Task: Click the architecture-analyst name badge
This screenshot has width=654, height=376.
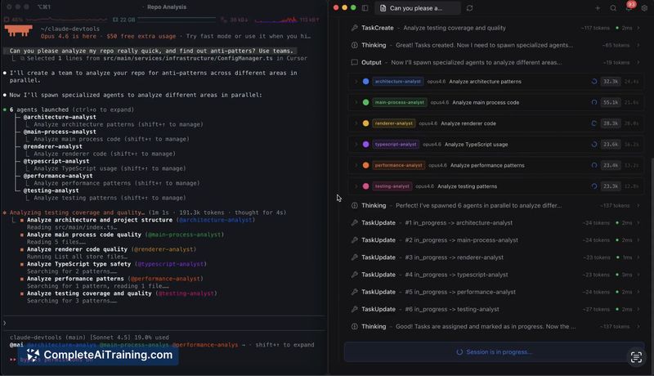Action: (x=397, y=82)
